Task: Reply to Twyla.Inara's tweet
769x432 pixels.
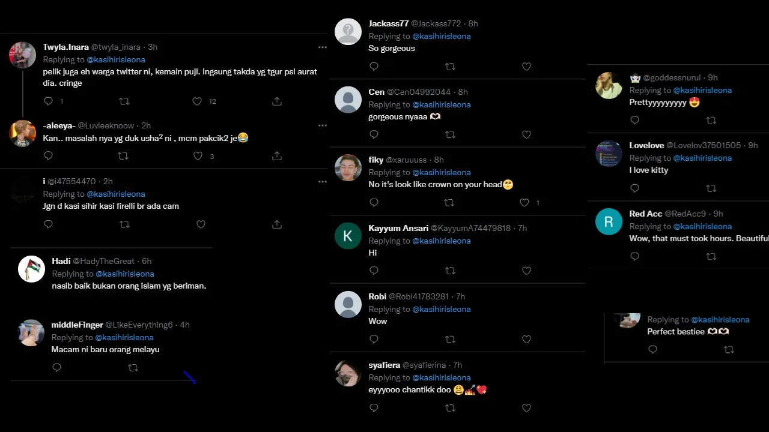Action: (49, 101)
